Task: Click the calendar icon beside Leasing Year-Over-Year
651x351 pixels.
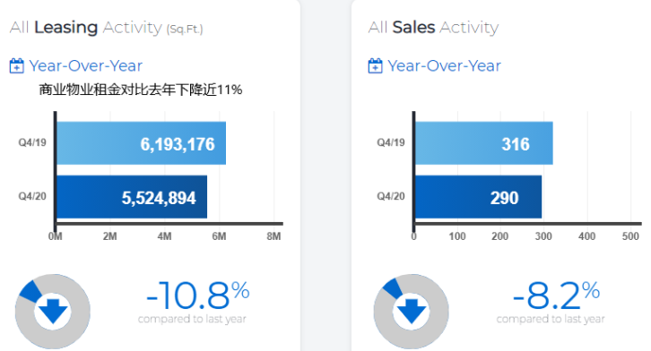Action: click(x=17, y=66)
